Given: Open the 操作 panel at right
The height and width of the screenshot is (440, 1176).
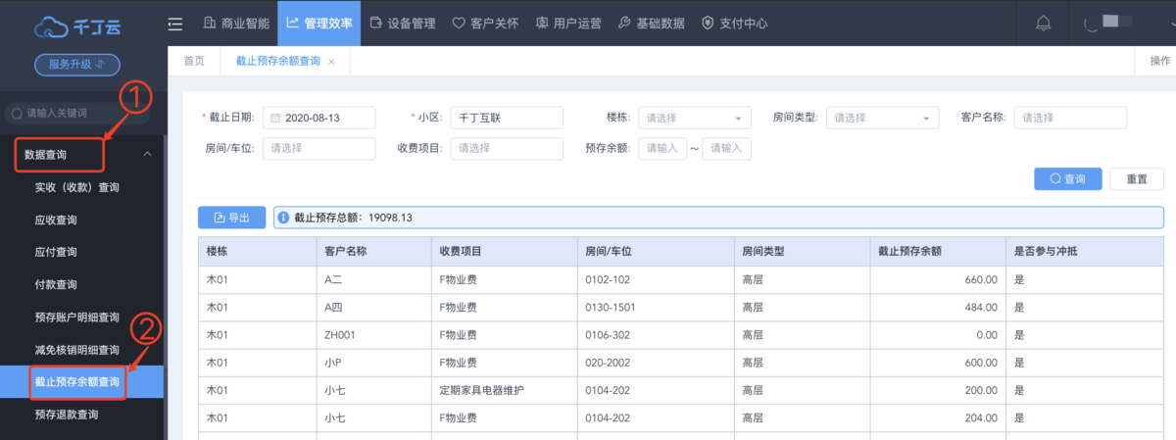Looking at the screenshot, I should pyautogui.click(x=1159, y=61).
